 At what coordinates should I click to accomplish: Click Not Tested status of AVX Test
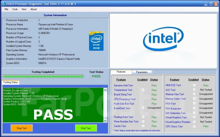click(206, 90)
